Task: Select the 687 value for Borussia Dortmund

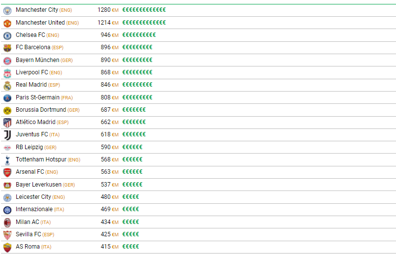Action: click(x=105, y=110)
